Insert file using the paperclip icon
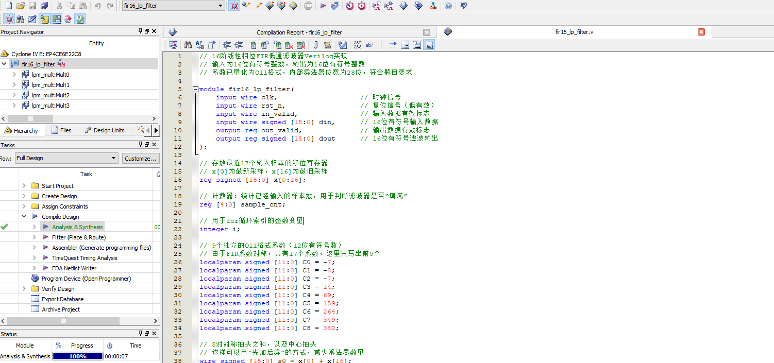The image size is (774, 363). click(315, 45)
